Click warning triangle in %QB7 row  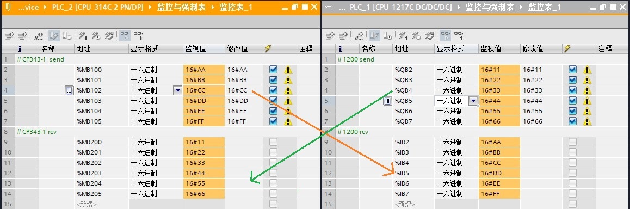point(588,121)
